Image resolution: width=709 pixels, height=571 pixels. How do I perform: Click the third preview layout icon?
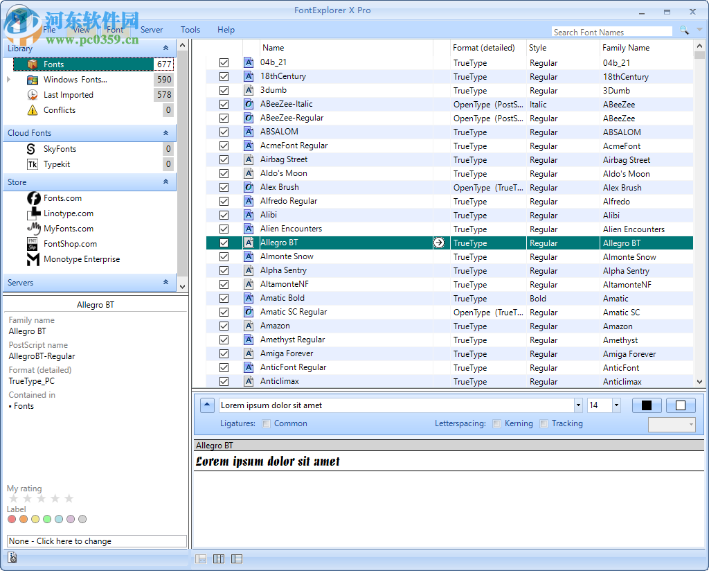[x=237, y=559]
